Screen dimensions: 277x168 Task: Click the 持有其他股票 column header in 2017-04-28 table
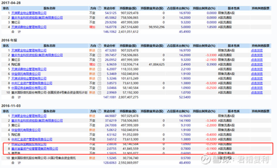(261, 8)
